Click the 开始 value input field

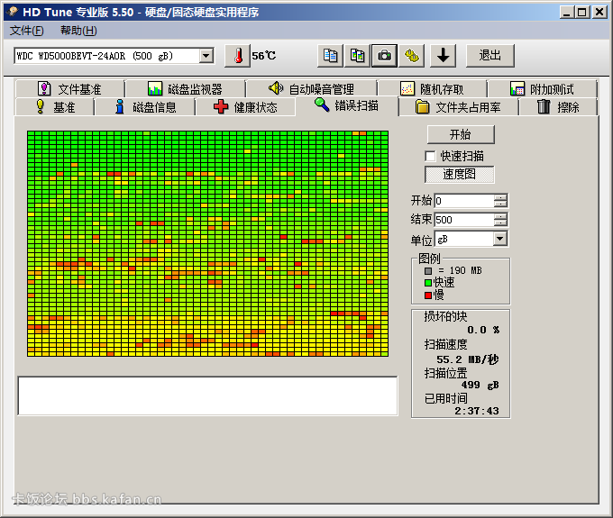pos(464,201)
